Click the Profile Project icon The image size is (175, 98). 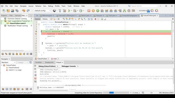(81, 11)
